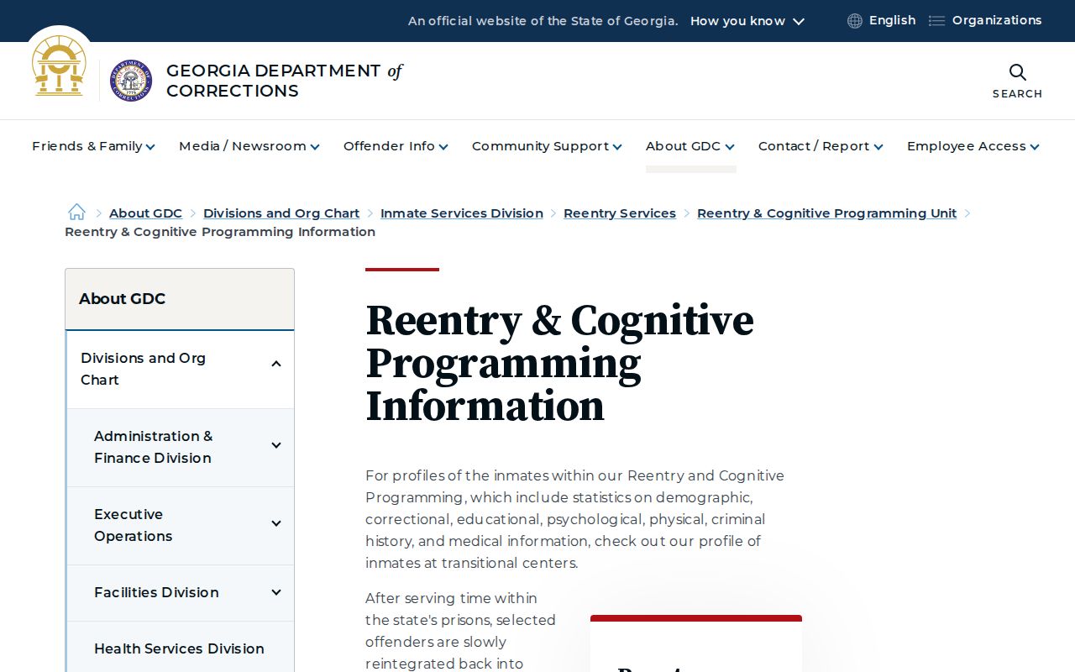Viewport: 1075px width, 672px height.
Task: Open the Contact / Report menu
Action: 821,146
